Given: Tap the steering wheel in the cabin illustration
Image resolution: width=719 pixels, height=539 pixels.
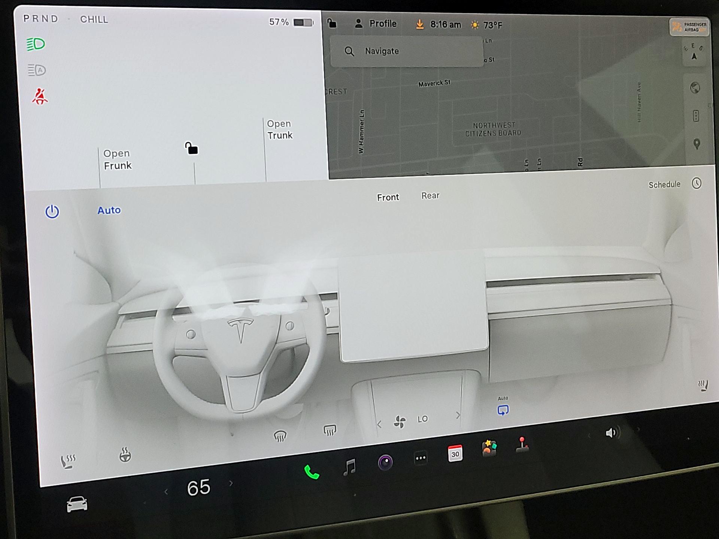Looking at the screenshot, I should point(240,342).
